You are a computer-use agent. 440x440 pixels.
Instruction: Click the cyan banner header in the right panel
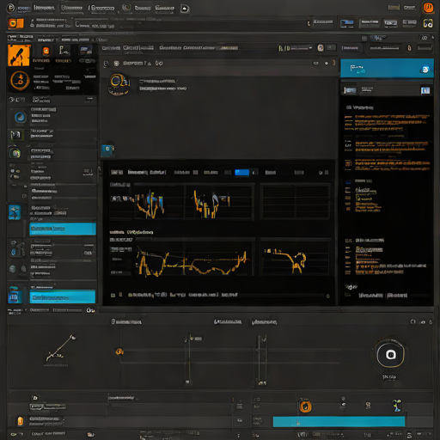pos(387,68)
